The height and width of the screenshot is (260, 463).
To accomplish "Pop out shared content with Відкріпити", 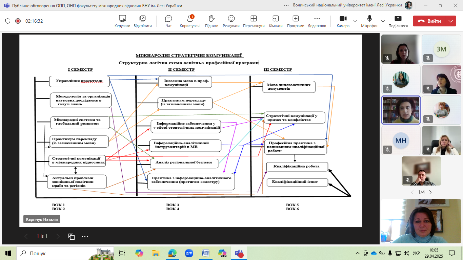I will [142, 21].
